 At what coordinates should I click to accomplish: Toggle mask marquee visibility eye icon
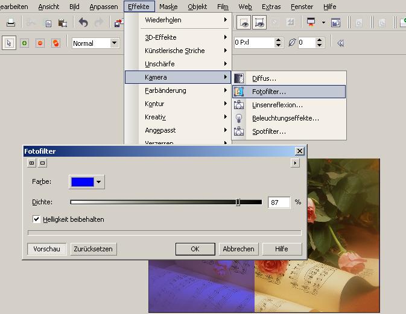point(244,23)
